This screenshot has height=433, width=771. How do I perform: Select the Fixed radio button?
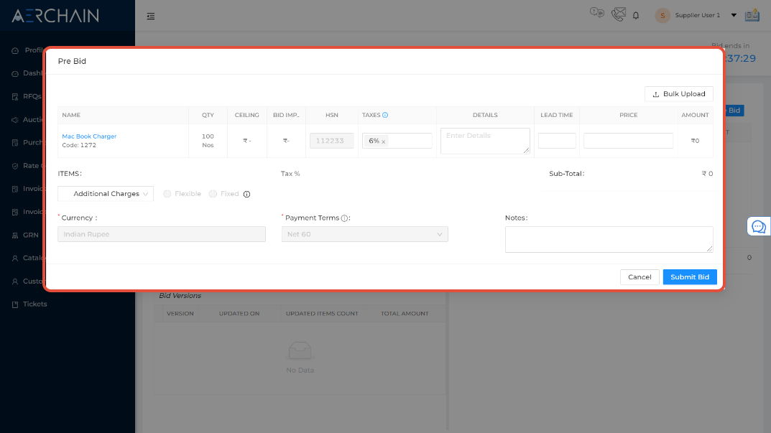[x=213, y=193]
